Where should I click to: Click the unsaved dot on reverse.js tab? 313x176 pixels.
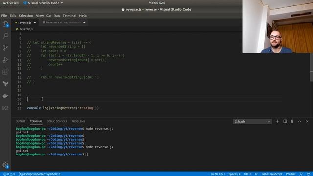coord(35,22)
